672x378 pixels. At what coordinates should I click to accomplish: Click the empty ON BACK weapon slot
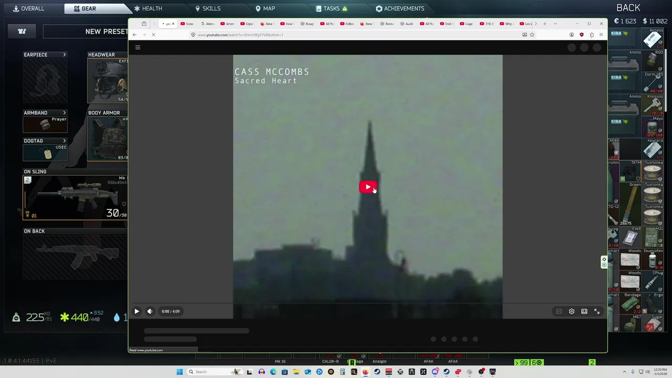pyautogui.click(x=76, y=256)
